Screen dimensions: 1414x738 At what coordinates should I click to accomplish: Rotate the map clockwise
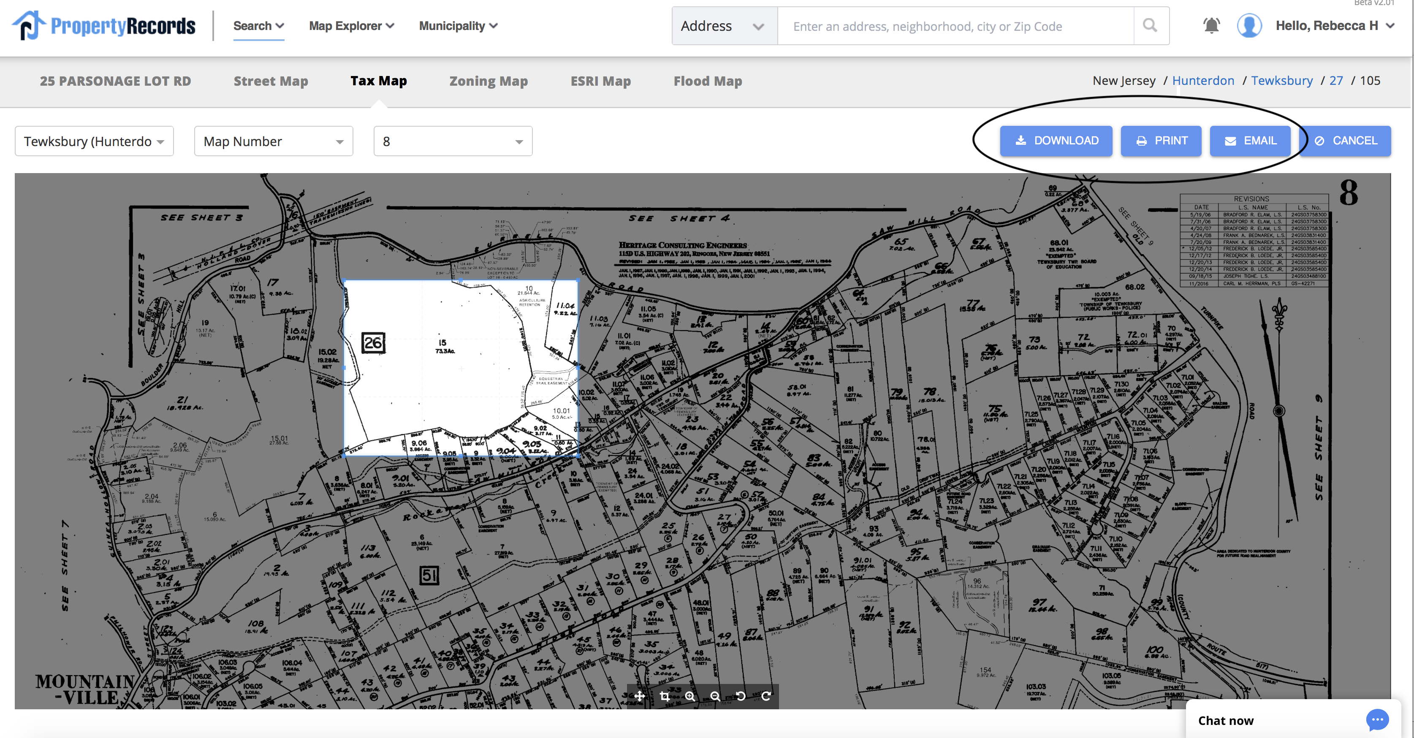click(766, 696)
